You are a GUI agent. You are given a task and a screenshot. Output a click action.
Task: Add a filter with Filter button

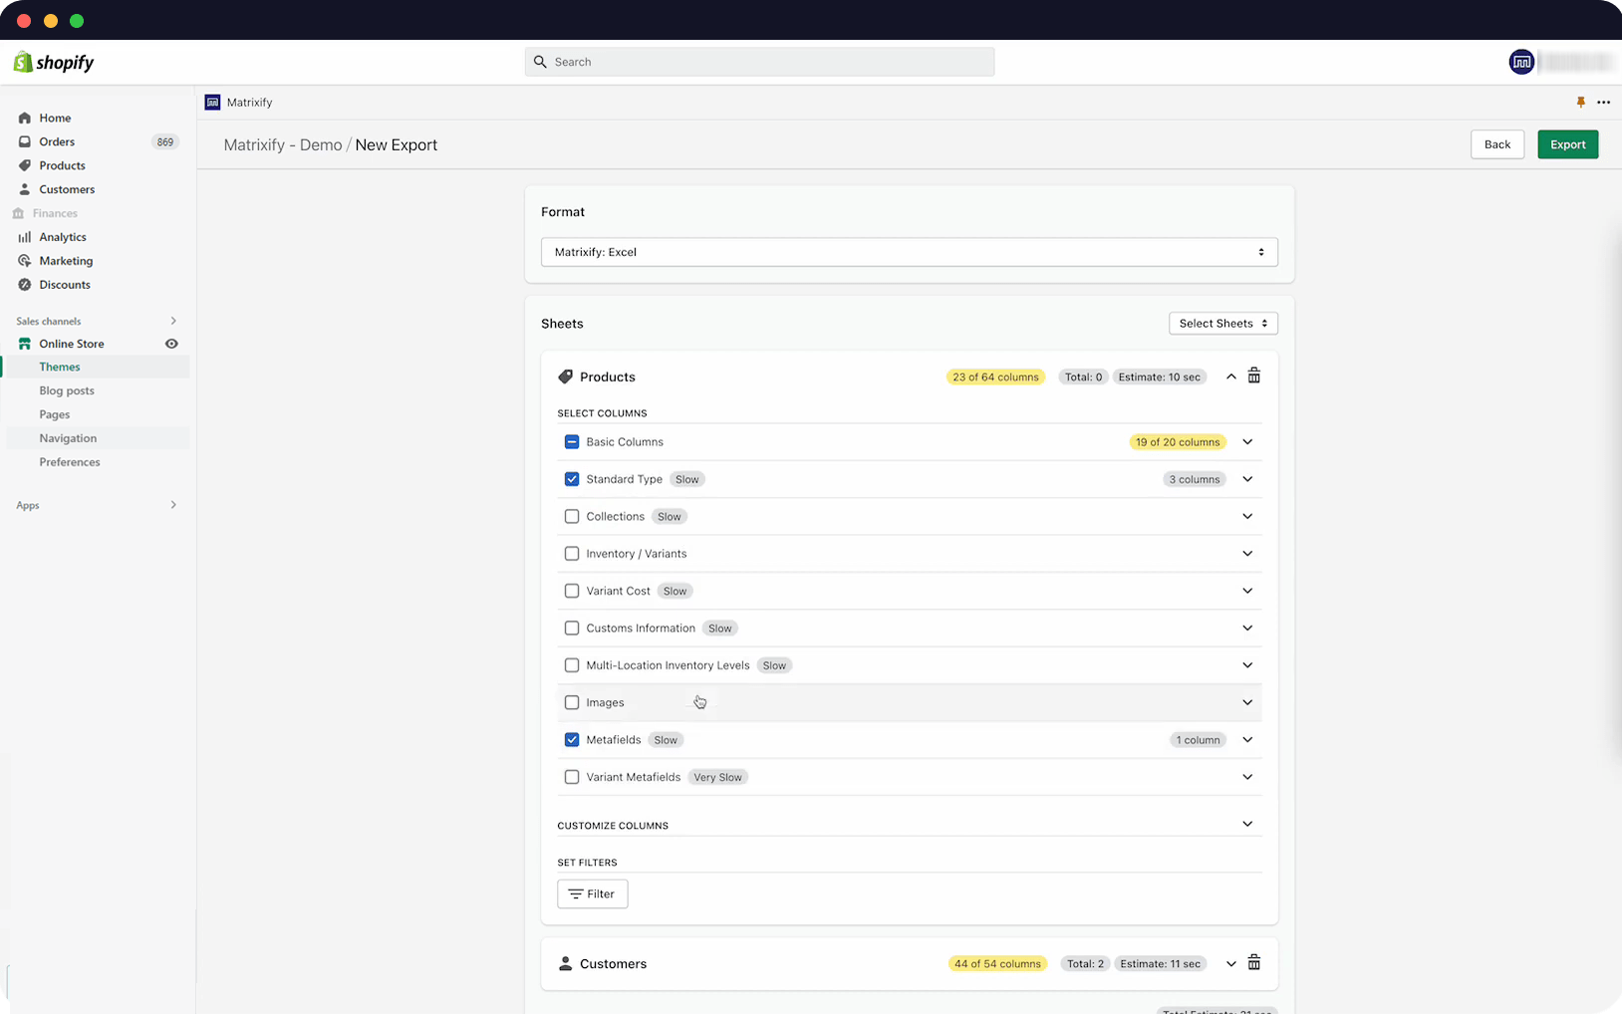coord(592,894)
